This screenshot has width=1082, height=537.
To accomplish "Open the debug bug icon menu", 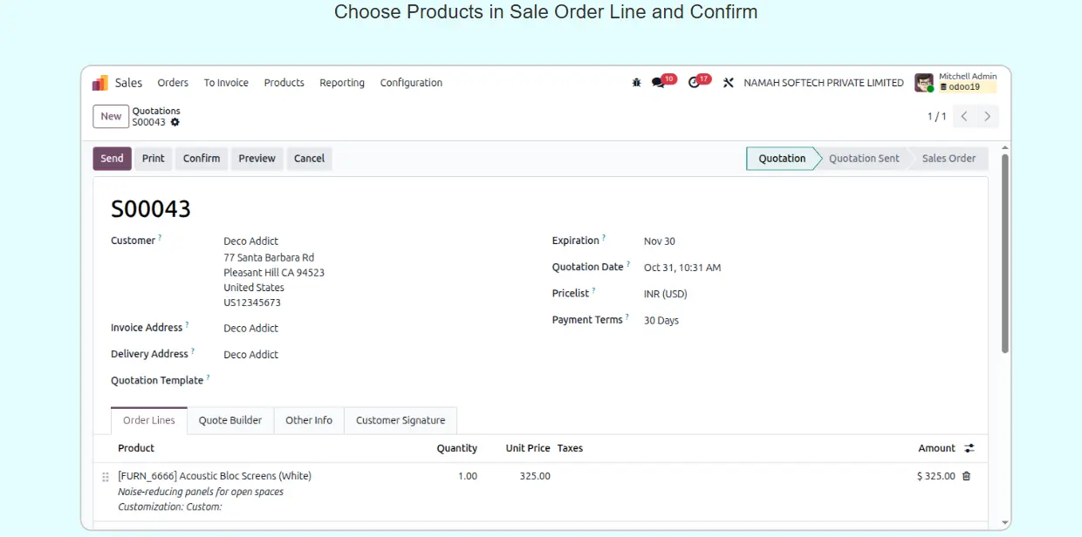I will point(636,83).
